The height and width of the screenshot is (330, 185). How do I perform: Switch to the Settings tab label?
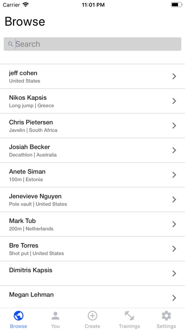(x=166, y=326)
